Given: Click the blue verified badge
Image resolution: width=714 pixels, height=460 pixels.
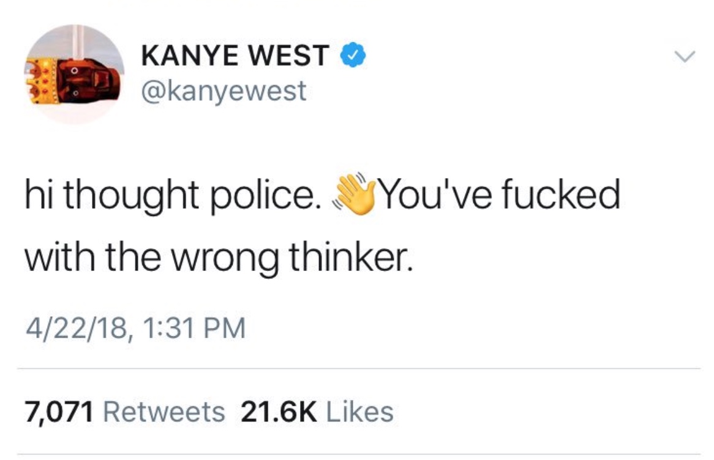Looking at the screenshot, I should pos(353,54).
